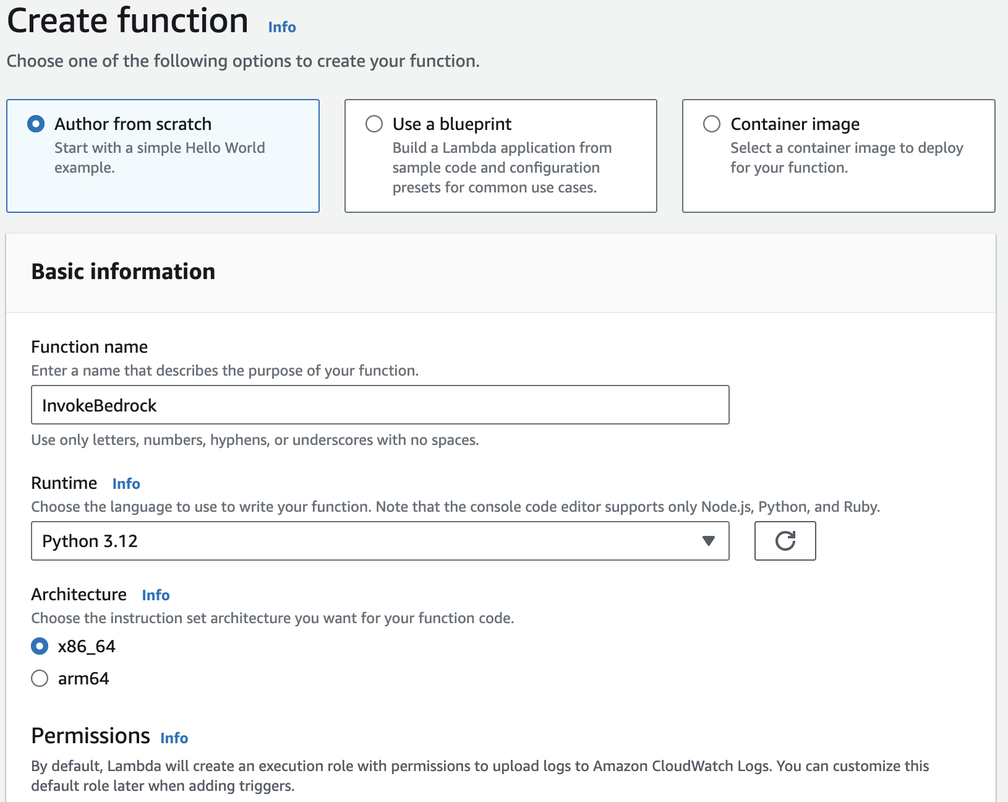Image resolution: width=1008 pixels, height=802 pixels.
Task: Open the Architecture Info link
Action: tap(155, 595)
